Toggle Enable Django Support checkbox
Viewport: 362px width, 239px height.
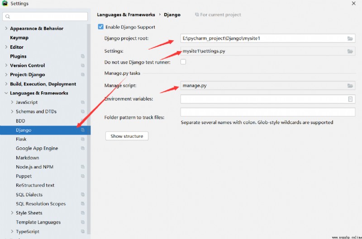tap(100, 27)
